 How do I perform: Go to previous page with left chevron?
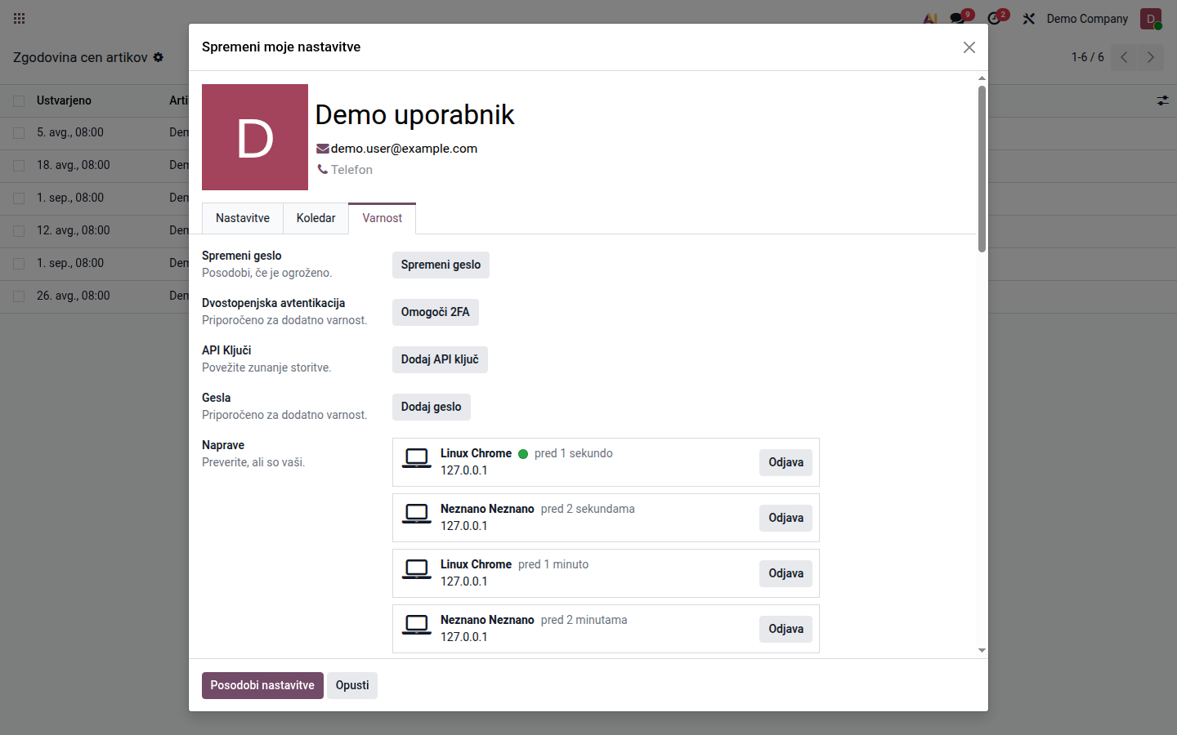pos(1124,57)
